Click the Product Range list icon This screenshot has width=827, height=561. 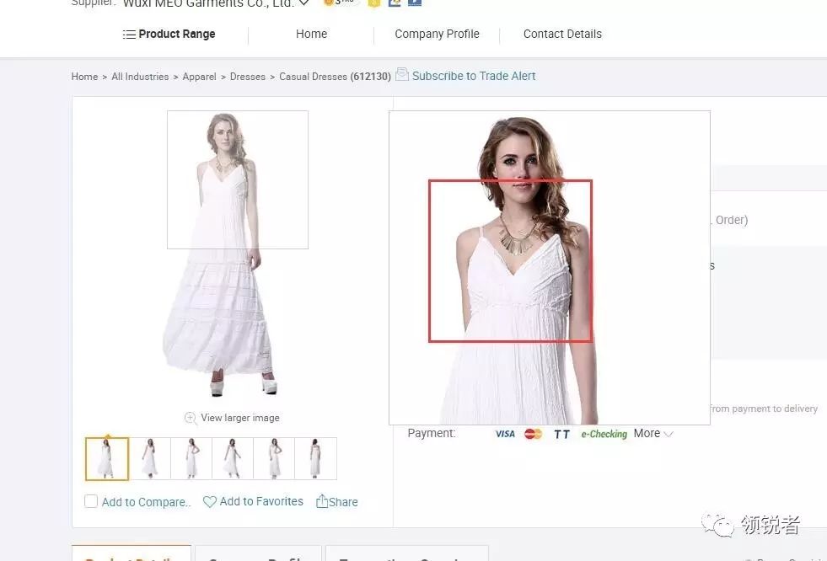pos(129,35)
